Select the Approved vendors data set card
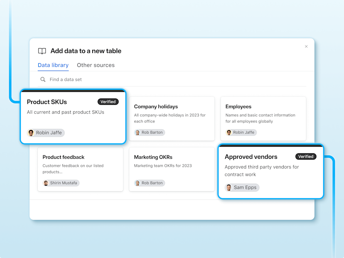 tap(270, 172)
